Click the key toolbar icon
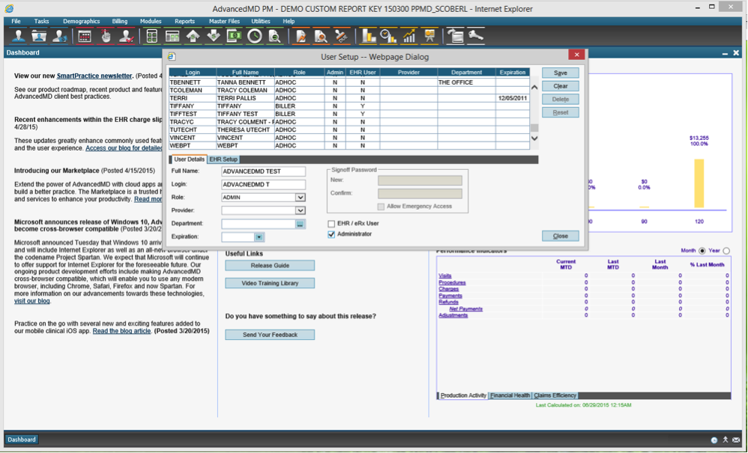Image resolution: width=748 pixels, height=453 pixels. pyautogui.click(x=476, y=36)
